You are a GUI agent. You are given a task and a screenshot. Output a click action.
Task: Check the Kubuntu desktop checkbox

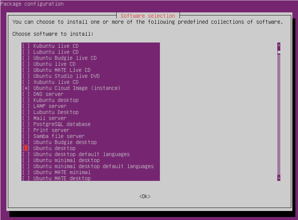(26, 100)
